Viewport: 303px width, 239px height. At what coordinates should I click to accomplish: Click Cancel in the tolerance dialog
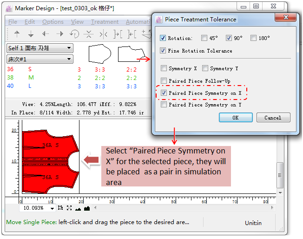(x=273, y=118)
